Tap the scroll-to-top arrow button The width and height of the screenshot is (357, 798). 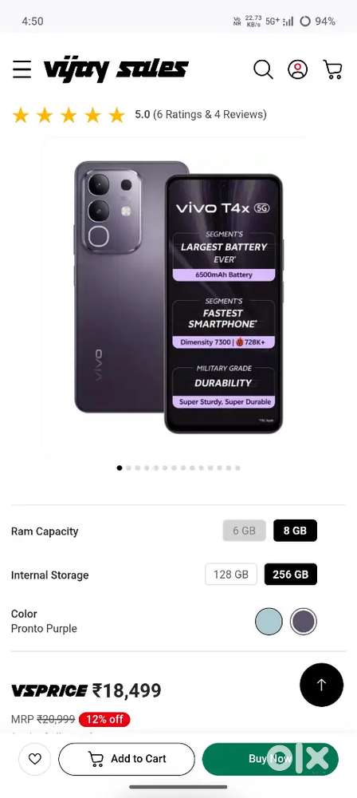[321, 685]
